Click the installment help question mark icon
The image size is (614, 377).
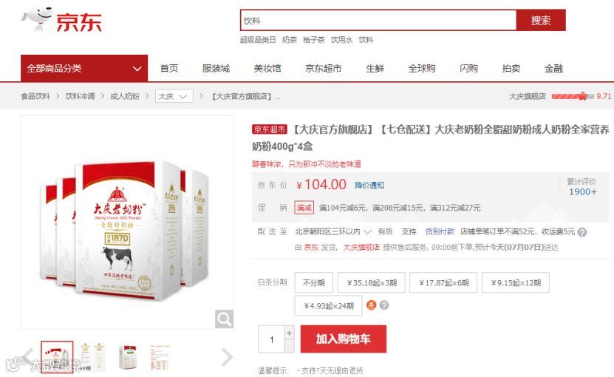(x=384, y=305)
